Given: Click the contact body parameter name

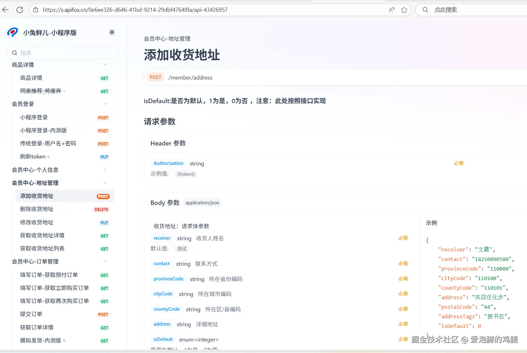Looking at the screenshot, I should click(162, 264).
